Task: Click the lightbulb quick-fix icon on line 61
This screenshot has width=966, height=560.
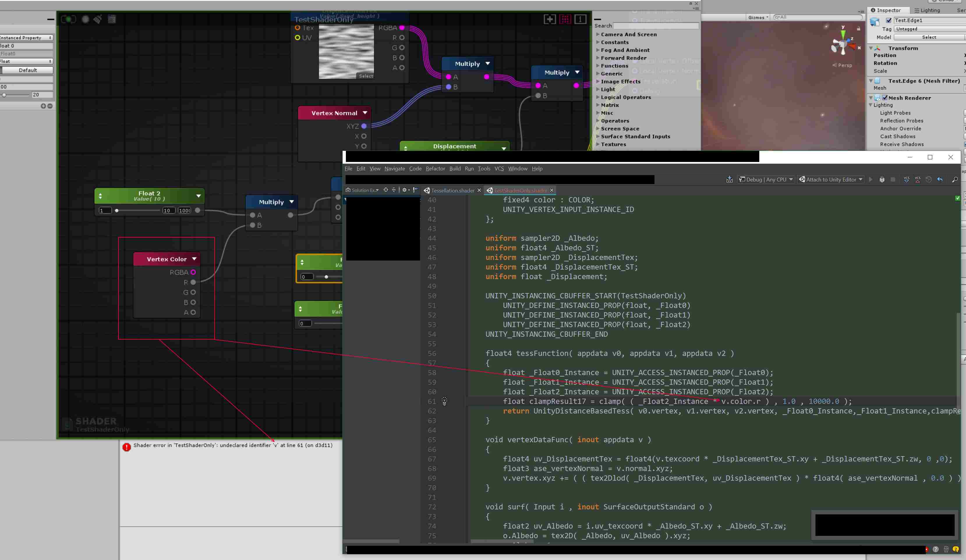Action: (x=444, y=401)
